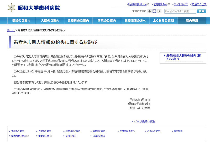Open 医療関係の方へ navigation tab
Viewport: 210px width, 143px height.
(135, 21)
